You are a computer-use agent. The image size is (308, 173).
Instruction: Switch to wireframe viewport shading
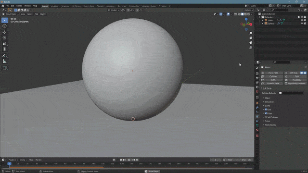239,14
